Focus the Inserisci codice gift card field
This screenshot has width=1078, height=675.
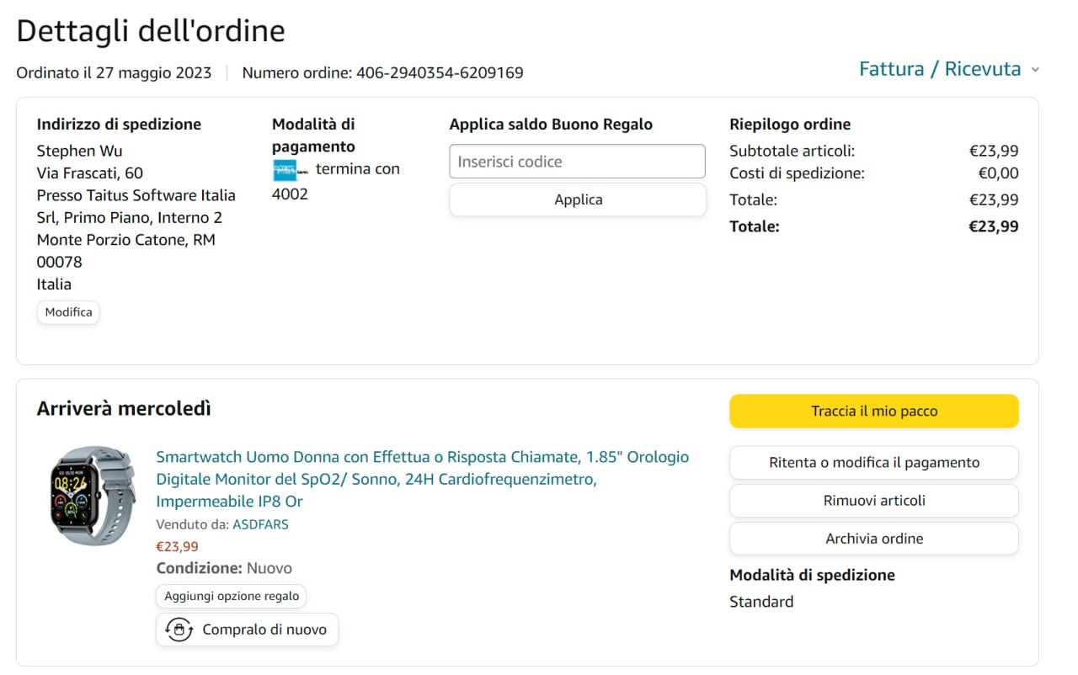pos(577,162)
